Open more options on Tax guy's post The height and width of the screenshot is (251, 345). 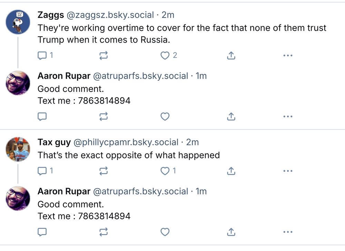(x=287, y=171)
